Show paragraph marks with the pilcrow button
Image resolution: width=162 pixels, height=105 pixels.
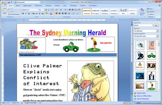point(79,10)
